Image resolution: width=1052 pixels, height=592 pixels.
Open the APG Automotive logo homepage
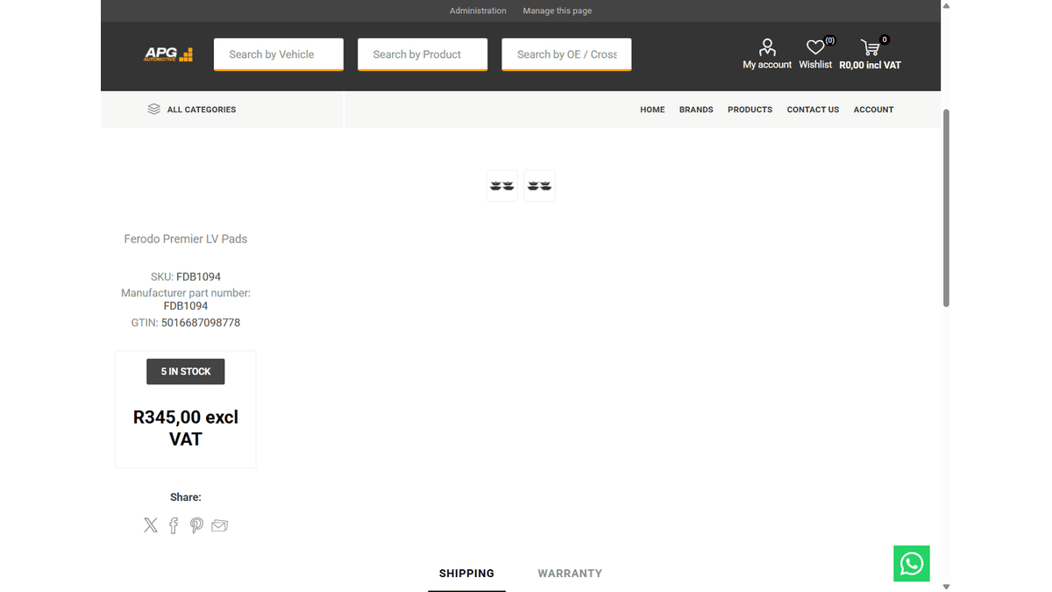(168, 54)
